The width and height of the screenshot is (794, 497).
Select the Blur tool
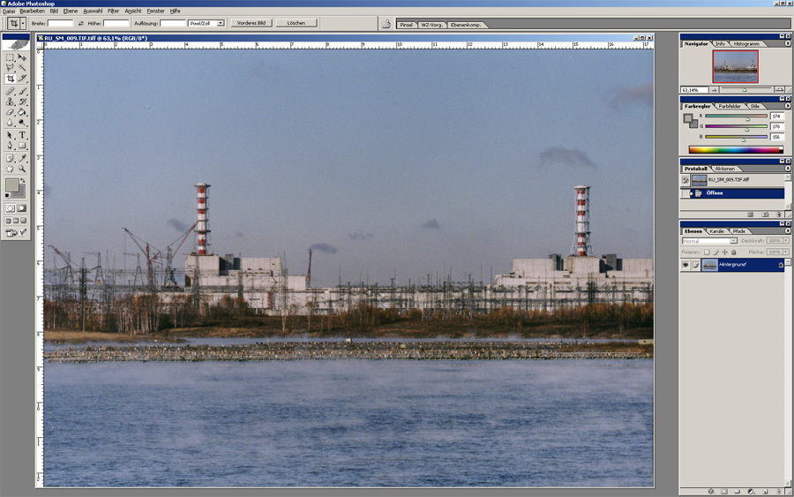[x=10, y=123]
